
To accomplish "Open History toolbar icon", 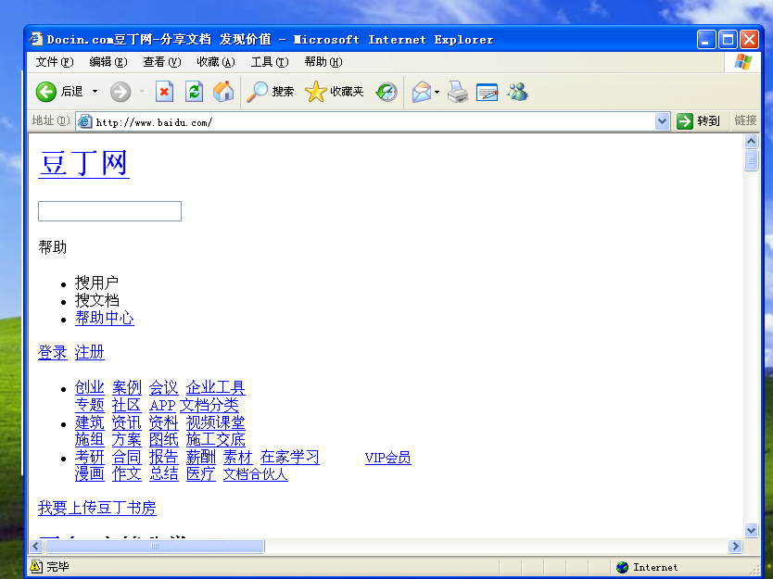I will point(386,92).
